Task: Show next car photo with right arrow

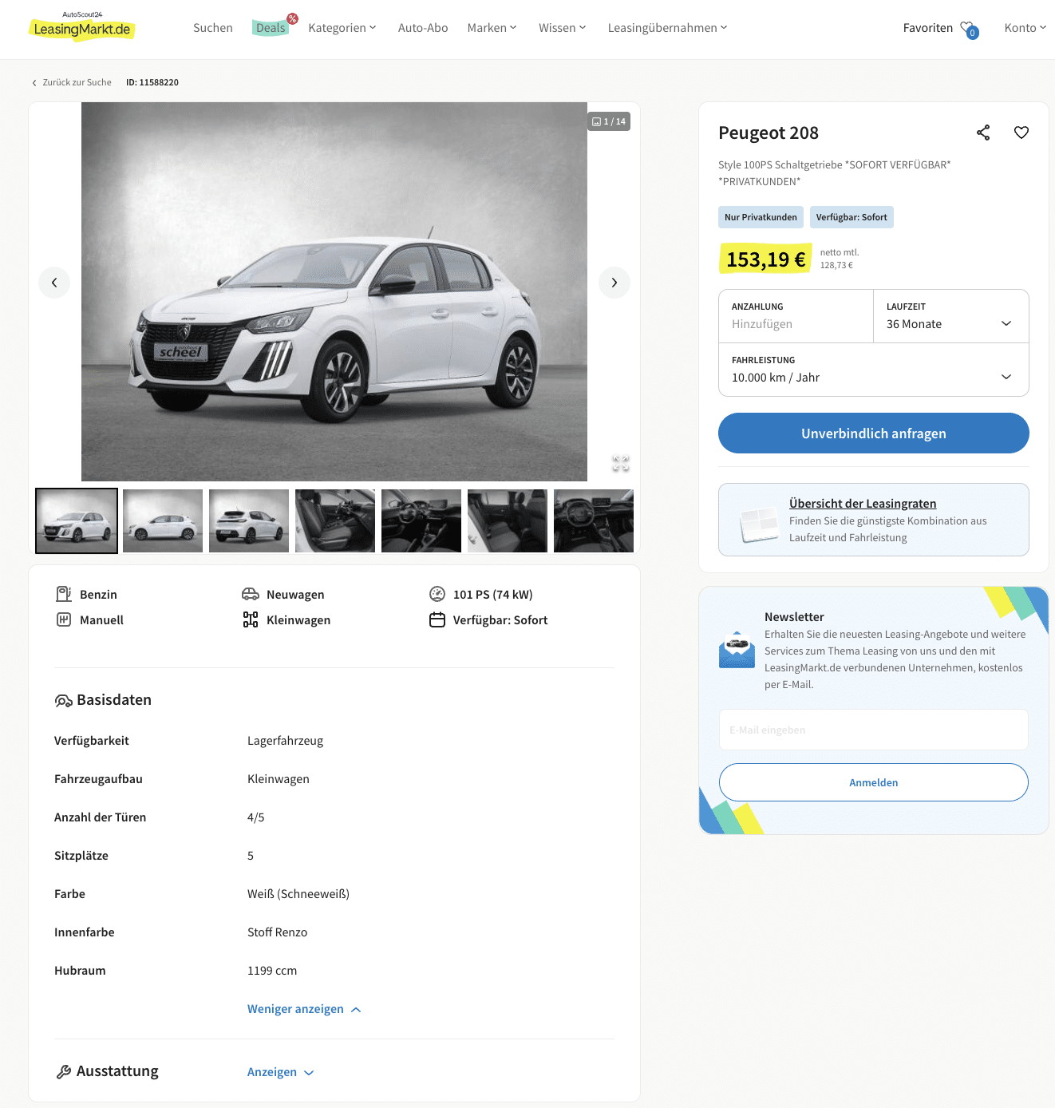Action: coord(614,283)
